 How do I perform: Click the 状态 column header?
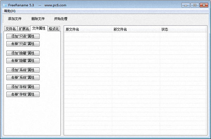point(183,29)
